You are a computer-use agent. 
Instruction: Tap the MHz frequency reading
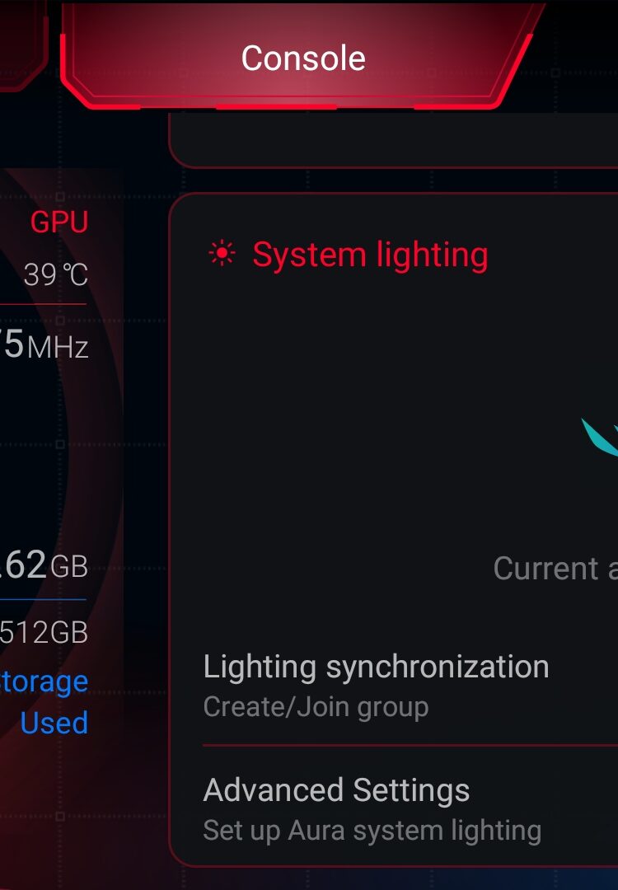click(45, 345)
